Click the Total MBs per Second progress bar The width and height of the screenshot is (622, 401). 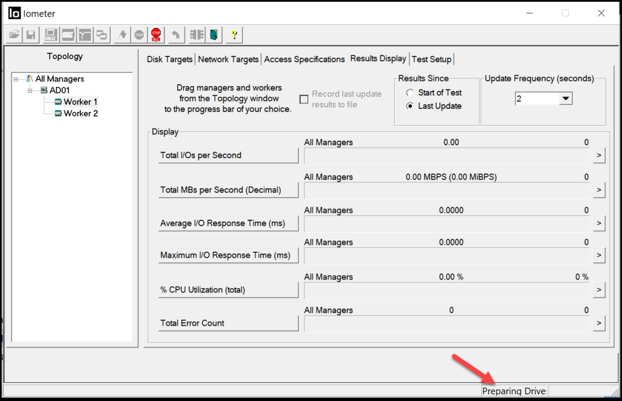447,191
